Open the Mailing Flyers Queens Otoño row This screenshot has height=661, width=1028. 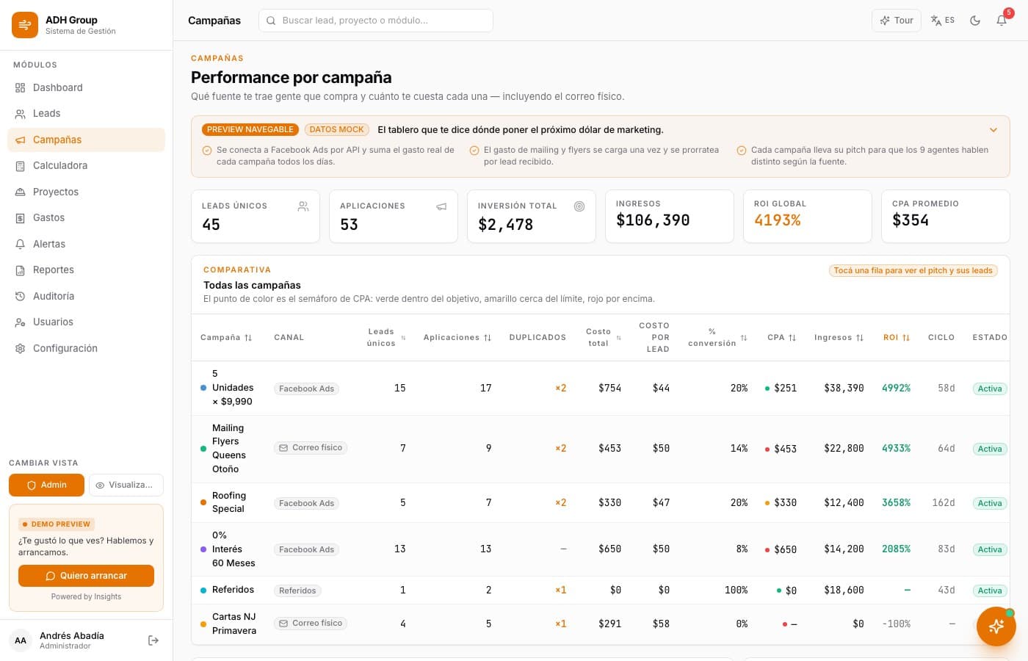(x=600, y=449)
